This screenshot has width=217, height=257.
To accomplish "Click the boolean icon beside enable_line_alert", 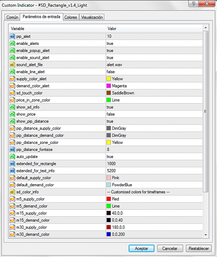I will [12, 72].
